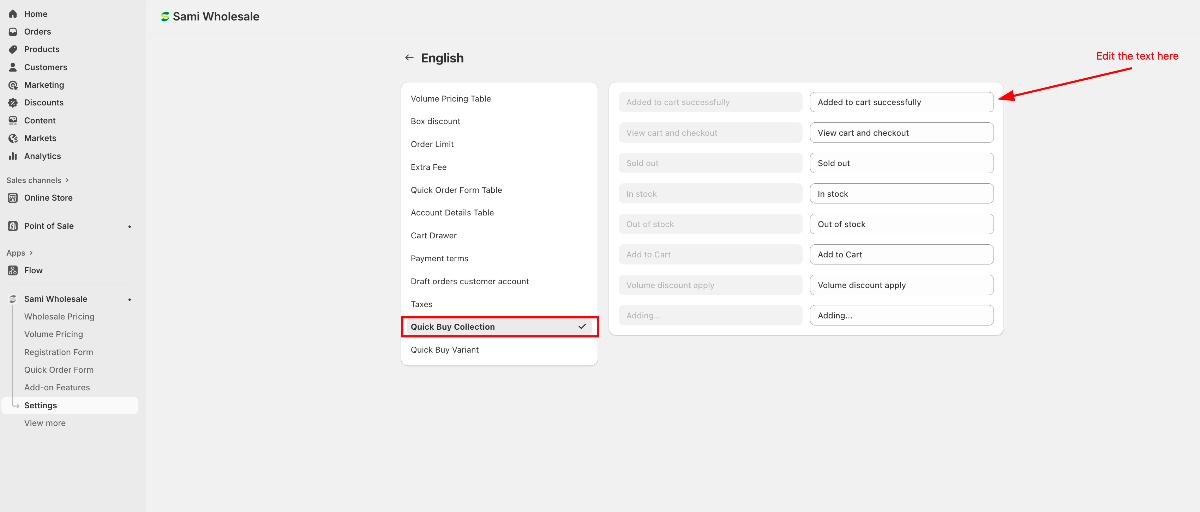The height and width of the screenshot is (512, 1200).
Task: Click the Products tag icon
Action: pos(13,49)
